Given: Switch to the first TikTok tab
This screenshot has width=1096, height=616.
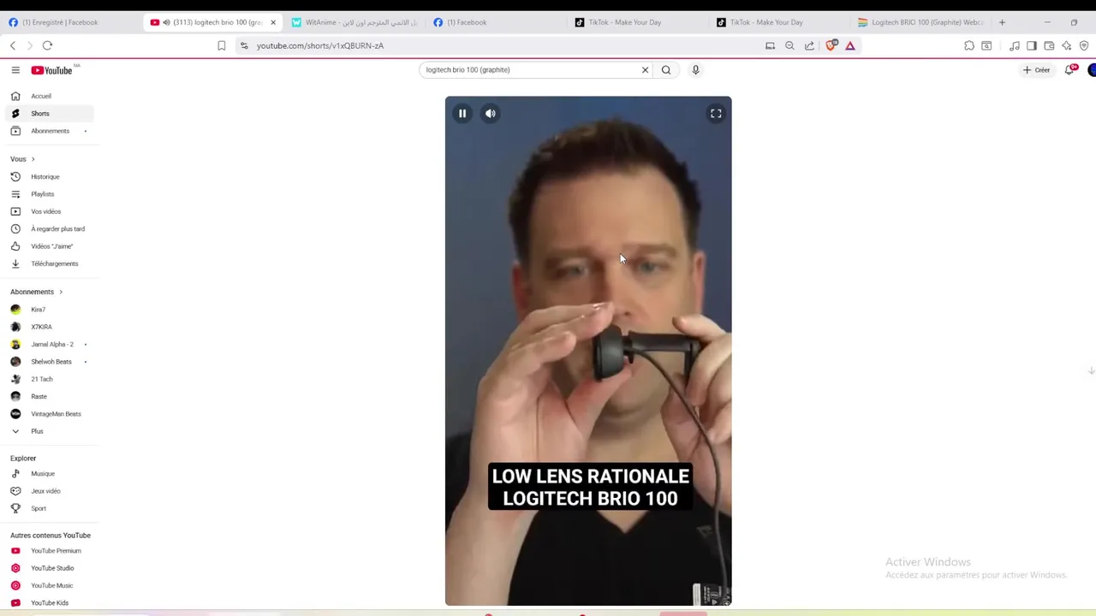Looking at the screenshot, I should pyautogui.click(x=638, y=22).
